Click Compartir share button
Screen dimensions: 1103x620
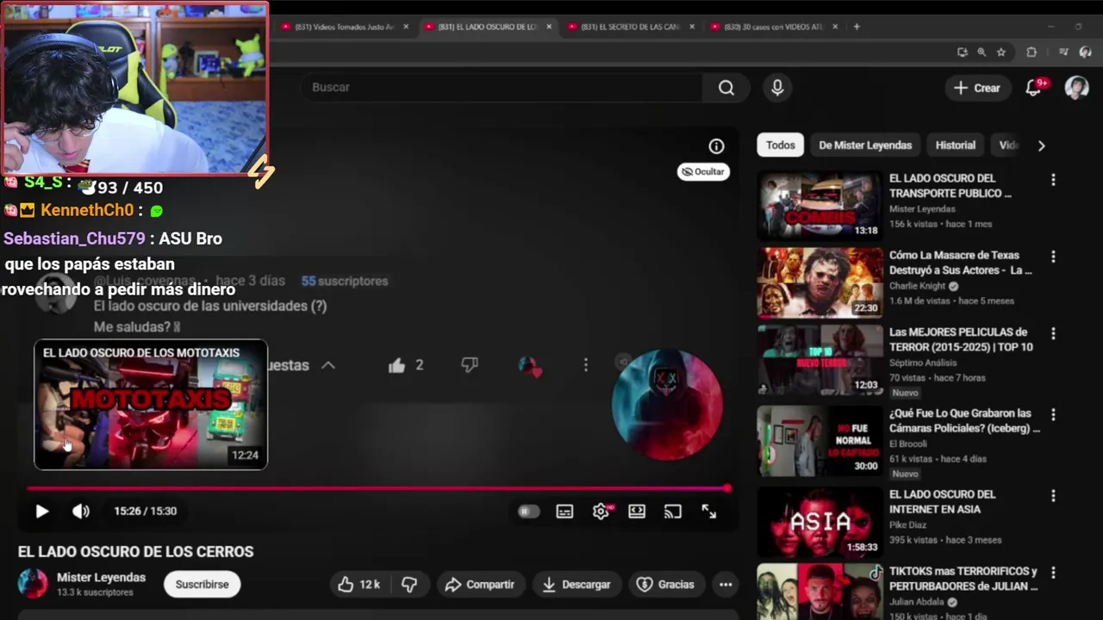480,585
